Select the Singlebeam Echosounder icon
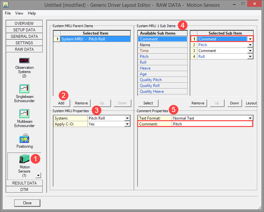Viewport: 264px width, 212px height. point(24,89)
